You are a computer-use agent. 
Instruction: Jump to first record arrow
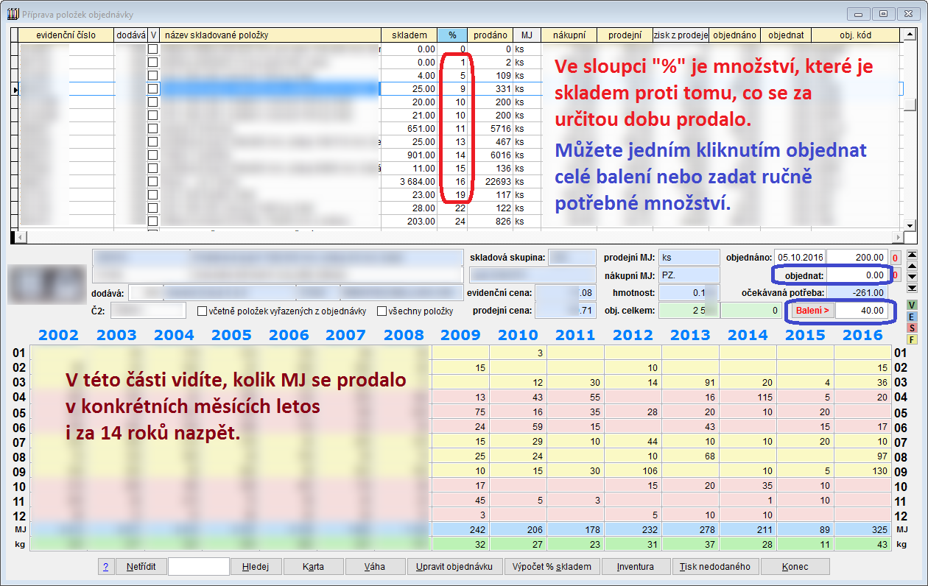[913, 255]
